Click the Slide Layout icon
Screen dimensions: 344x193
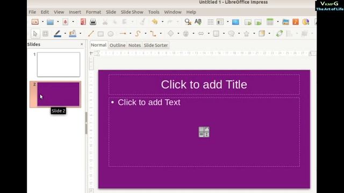coord(220,22)
